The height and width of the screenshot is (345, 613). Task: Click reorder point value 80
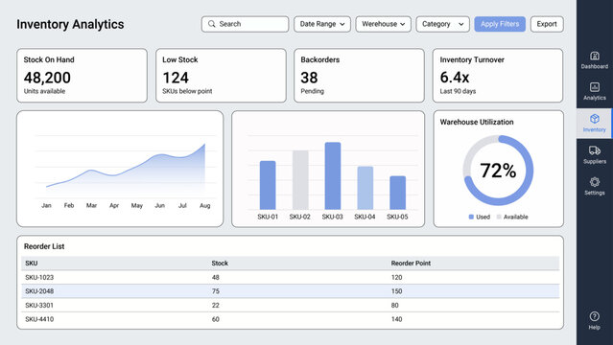pos(395,305)
